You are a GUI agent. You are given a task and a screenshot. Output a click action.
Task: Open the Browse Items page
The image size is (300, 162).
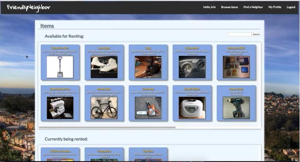[229, 7]
